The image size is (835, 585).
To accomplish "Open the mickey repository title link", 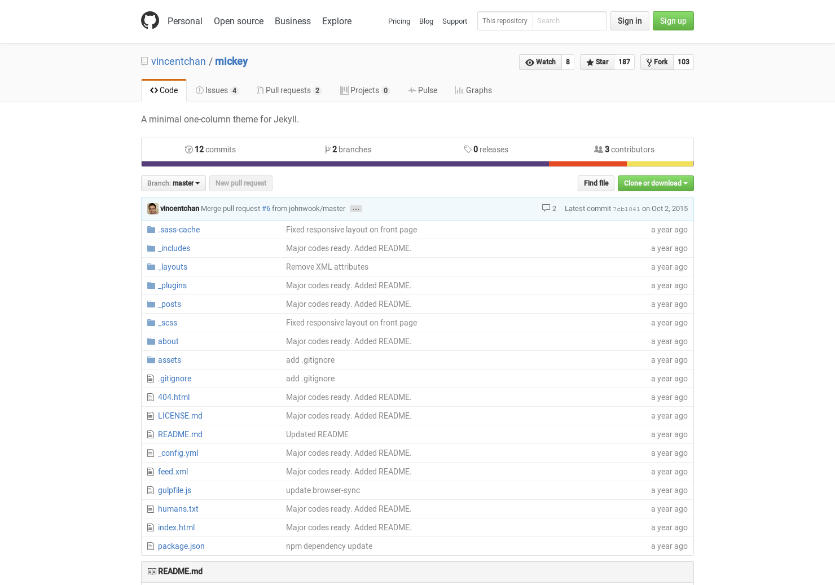I will pyautogui.click(x=231, y=61).
